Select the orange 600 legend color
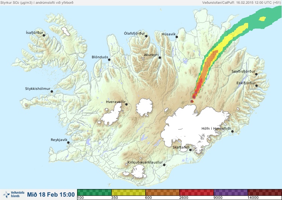This screenshot has width=282, height=200. pyautogui.click(x=162, y=192)
